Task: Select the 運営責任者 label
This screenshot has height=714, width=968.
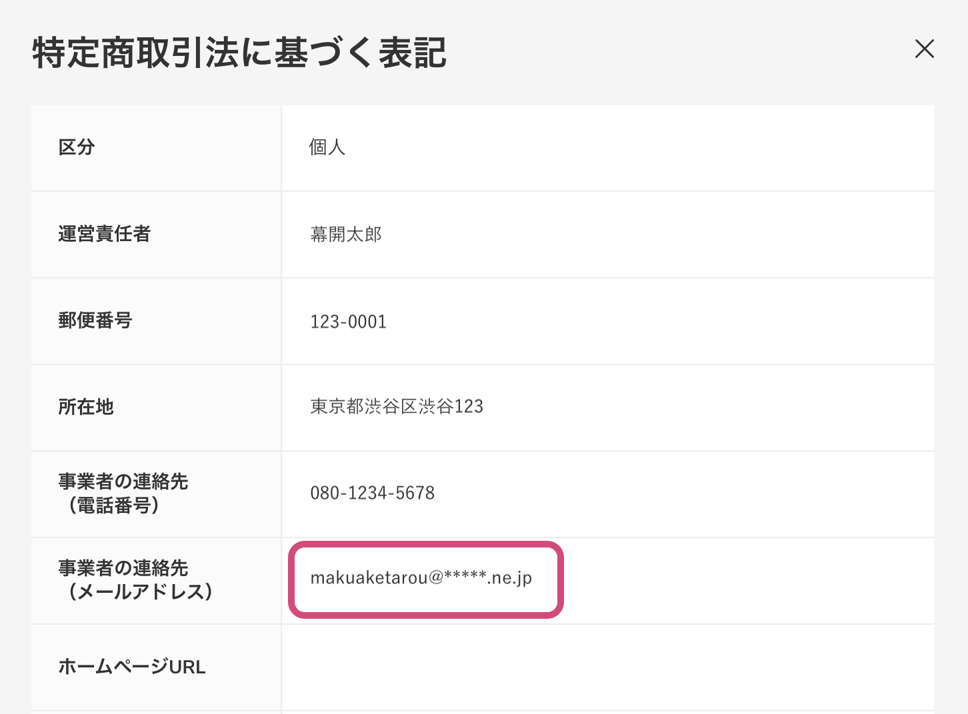Action: [x=104, y=234]
